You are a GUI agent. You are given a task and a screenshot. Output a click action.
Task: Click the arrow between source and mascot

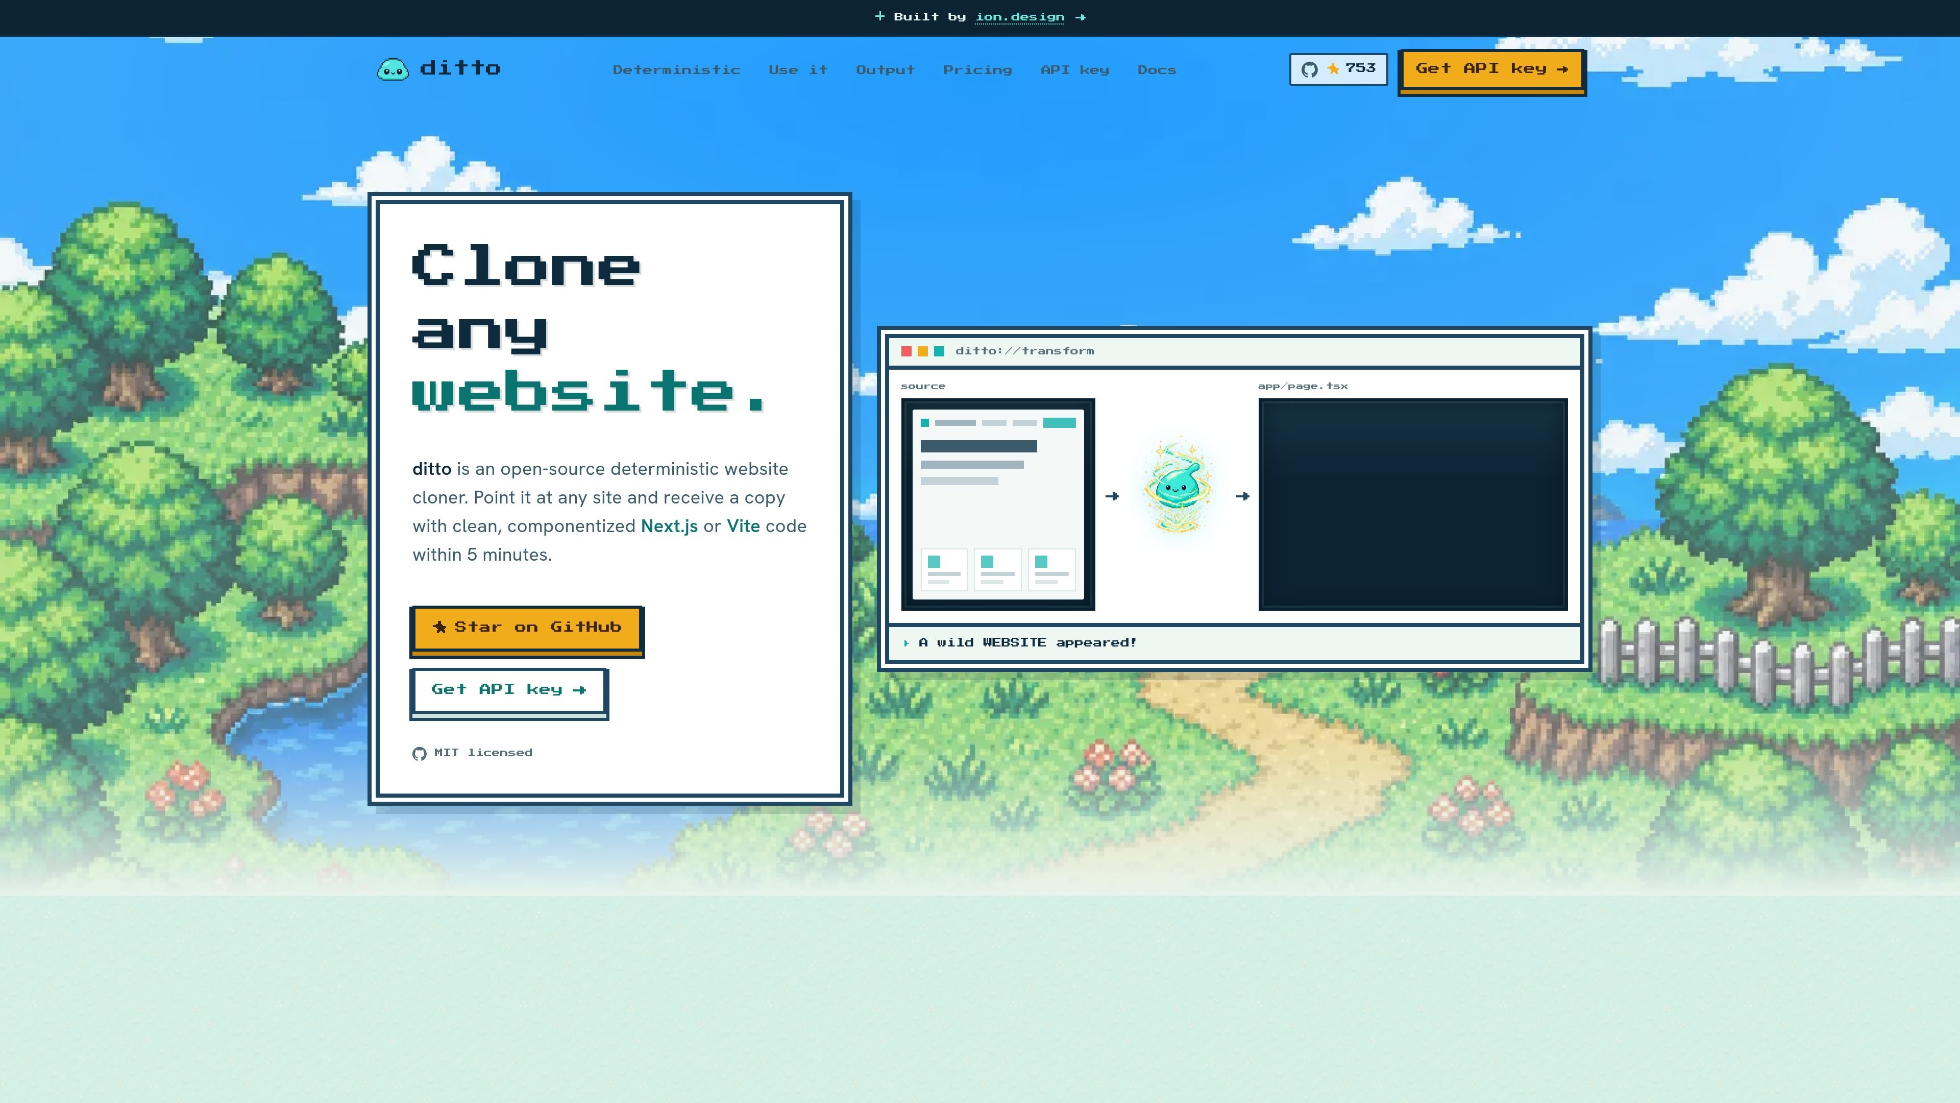(x=1112, y=496)
